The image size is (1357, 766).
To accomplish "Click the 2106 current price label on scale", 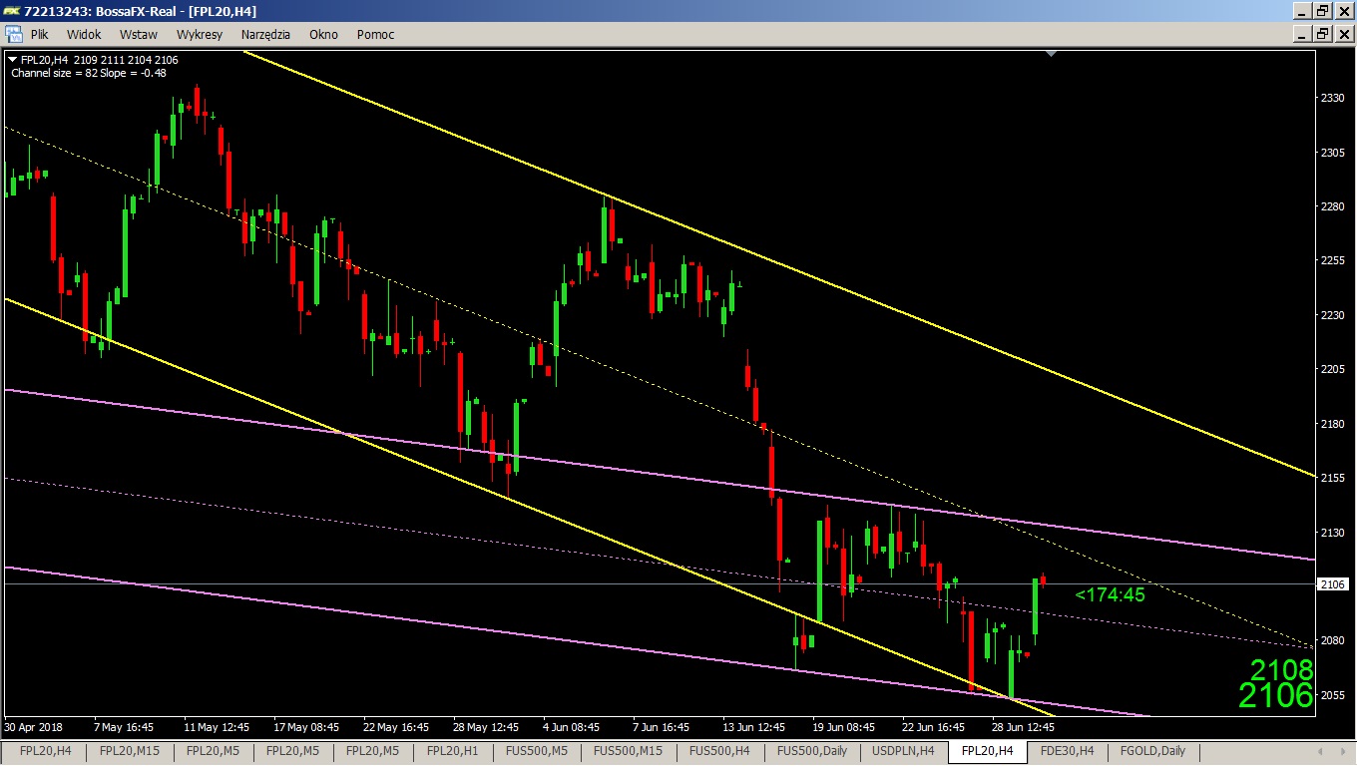I will pyautogui.click(x=1333, y=584).
